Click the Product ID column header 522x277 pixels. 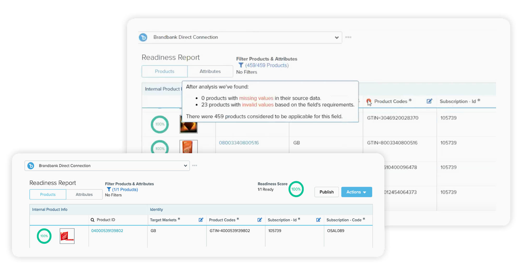pos(106,220)
